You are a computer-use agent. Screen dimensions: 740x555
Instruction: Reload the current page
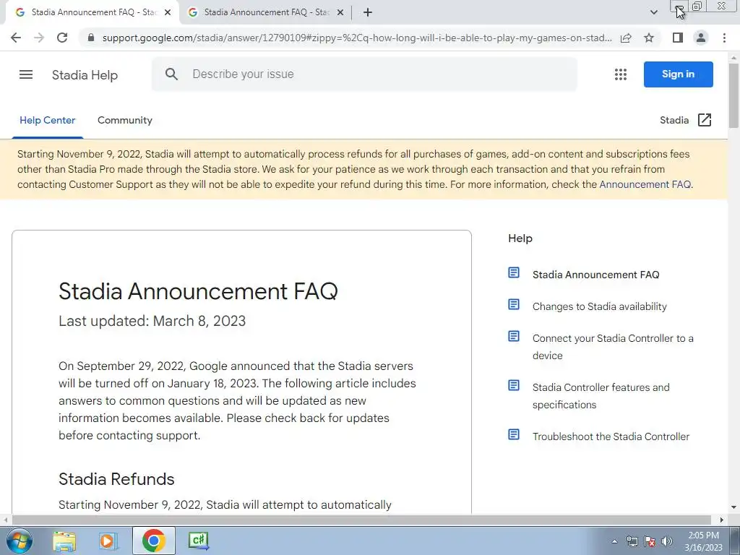coord(62,38)
